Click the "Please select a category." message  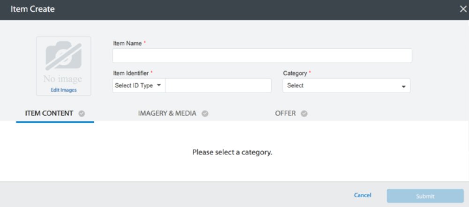pyautogui.click(x=232, y=152)
